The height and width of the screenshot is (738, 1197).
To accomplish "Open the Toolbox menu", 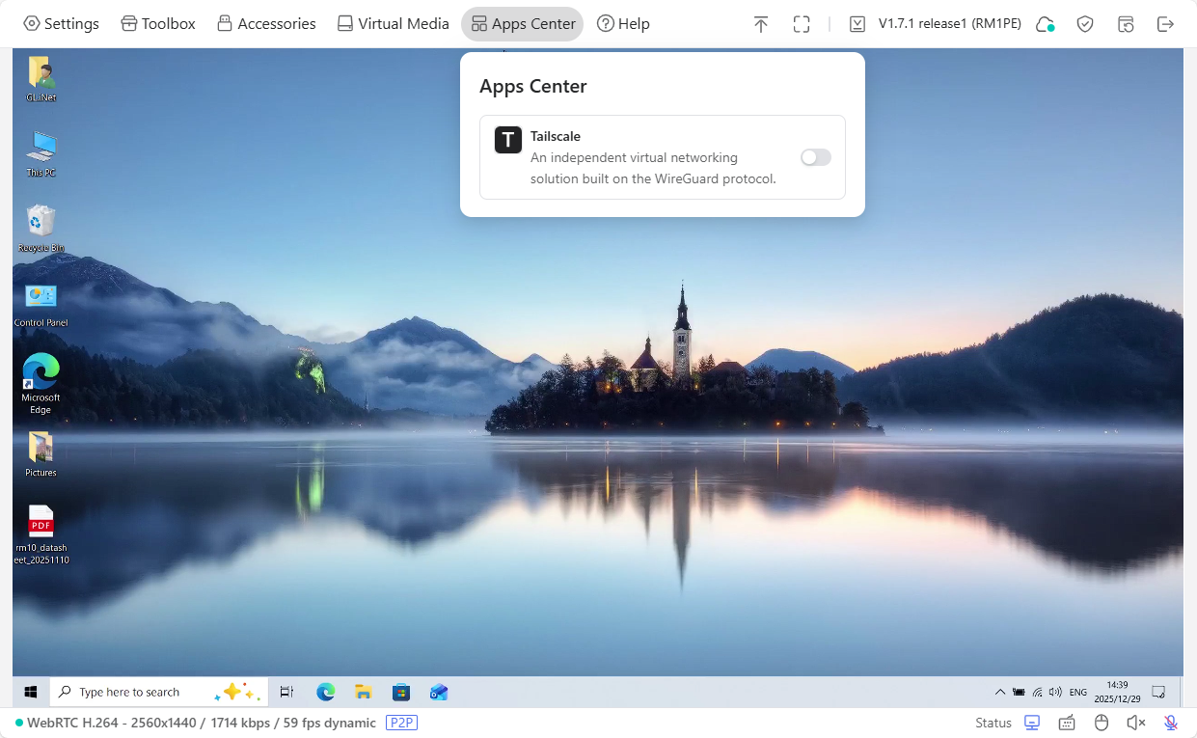I will click(158, 24).
